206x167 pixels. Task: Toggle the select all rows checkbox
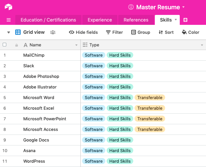(x=4, y=45)
